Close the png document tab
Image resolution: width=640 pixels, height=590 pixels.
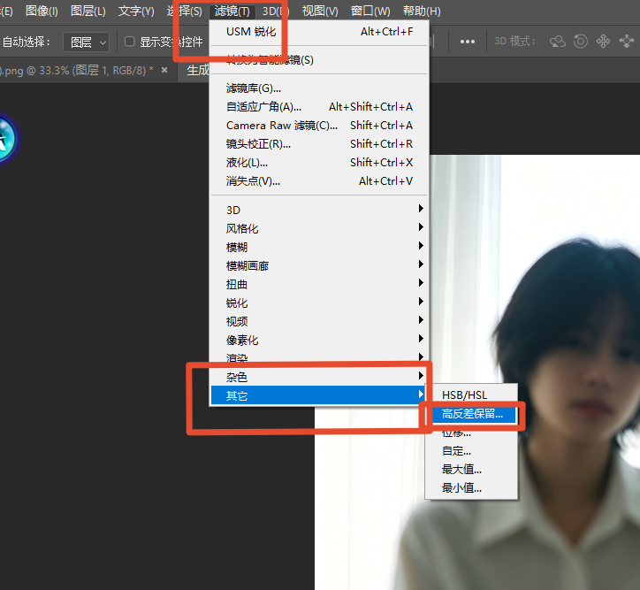[x=164, y=70]
